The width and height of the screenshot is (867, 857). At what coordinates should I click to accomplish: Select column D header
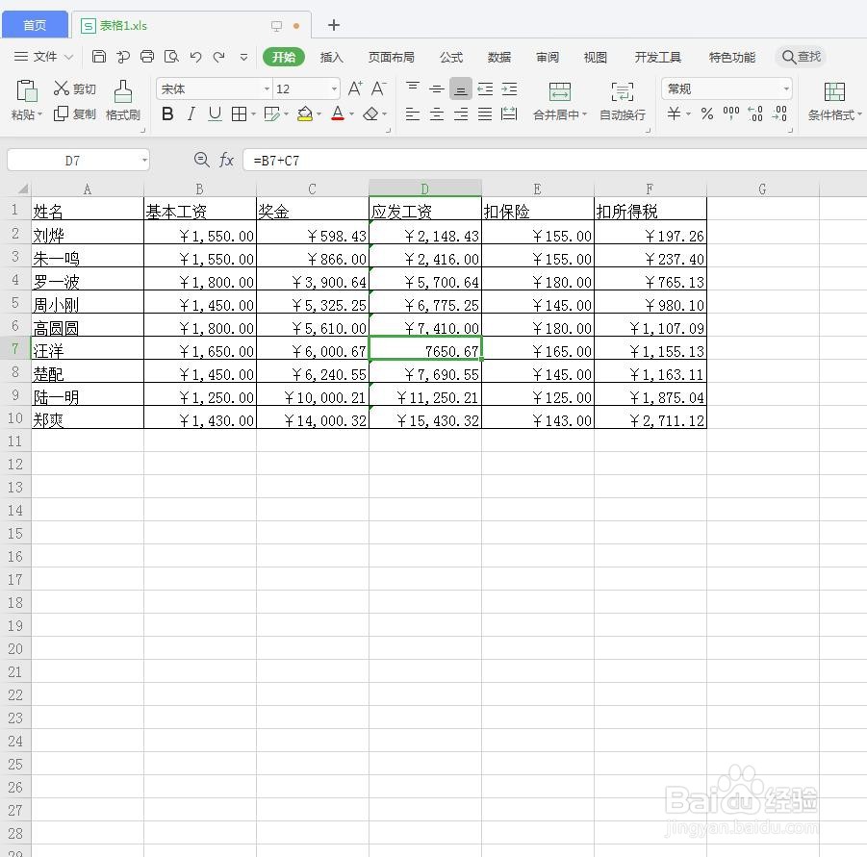click(x=424, y=189)
